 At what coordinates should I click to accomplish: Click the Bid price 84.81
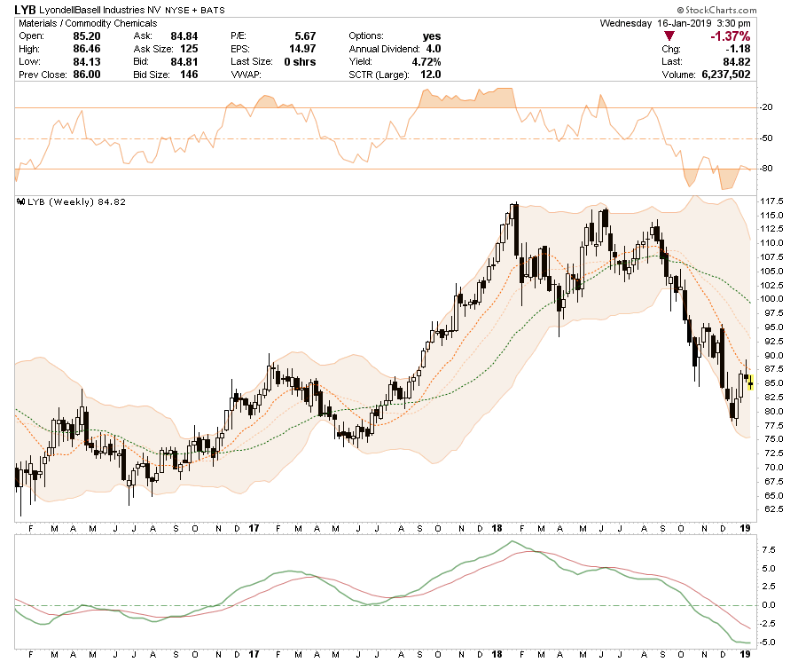coord(184,61)
